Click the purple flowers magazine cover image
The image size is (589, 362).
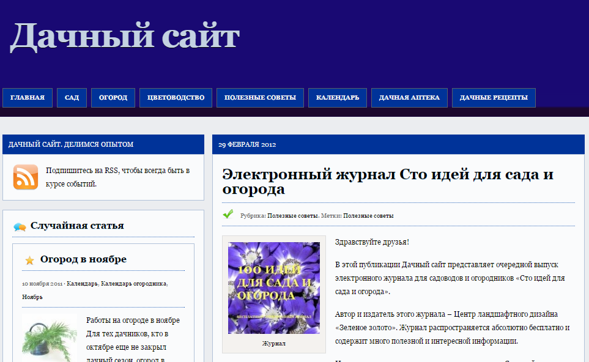[273, 288]
